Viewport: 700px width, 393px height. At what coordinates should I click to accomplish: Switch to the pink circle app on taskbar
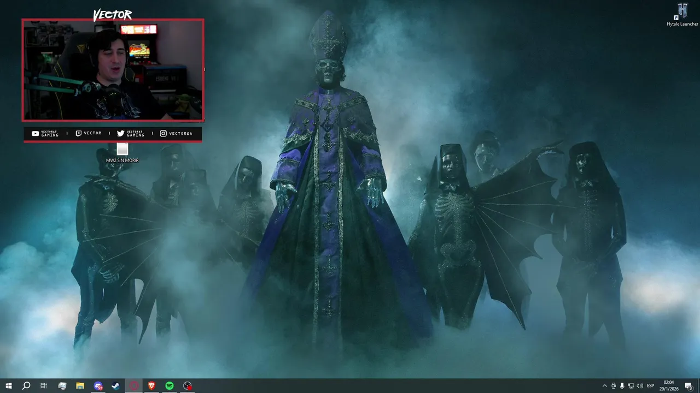click(x=134, y=386)
